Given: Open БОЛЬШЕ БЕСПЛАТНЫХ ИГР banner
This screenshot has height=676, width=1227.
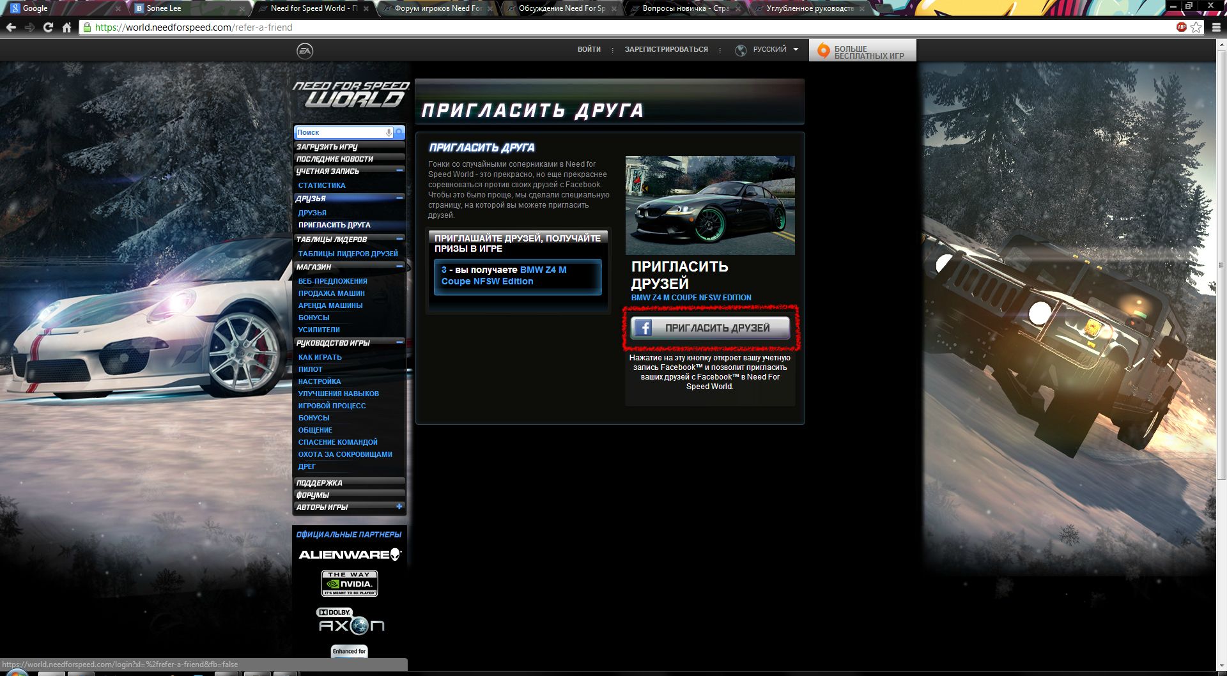Looking at the screenshot, I should click(863, 50).
